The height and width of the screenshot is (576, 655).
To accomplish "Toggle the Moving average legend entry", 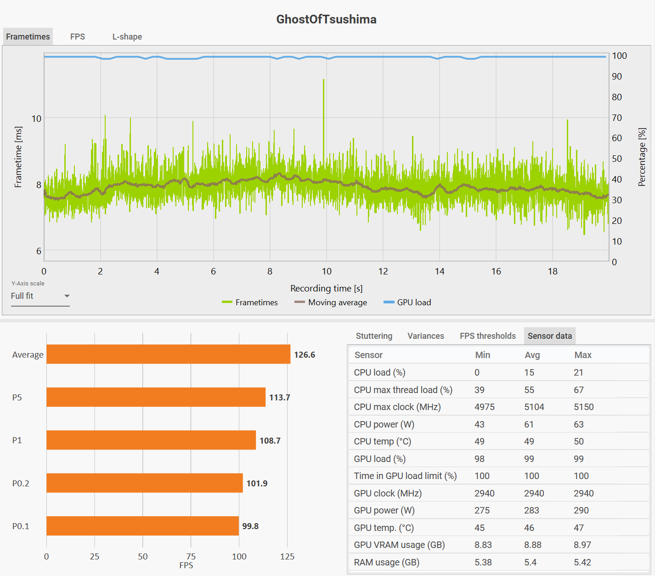I will click(x=331, y=302).
